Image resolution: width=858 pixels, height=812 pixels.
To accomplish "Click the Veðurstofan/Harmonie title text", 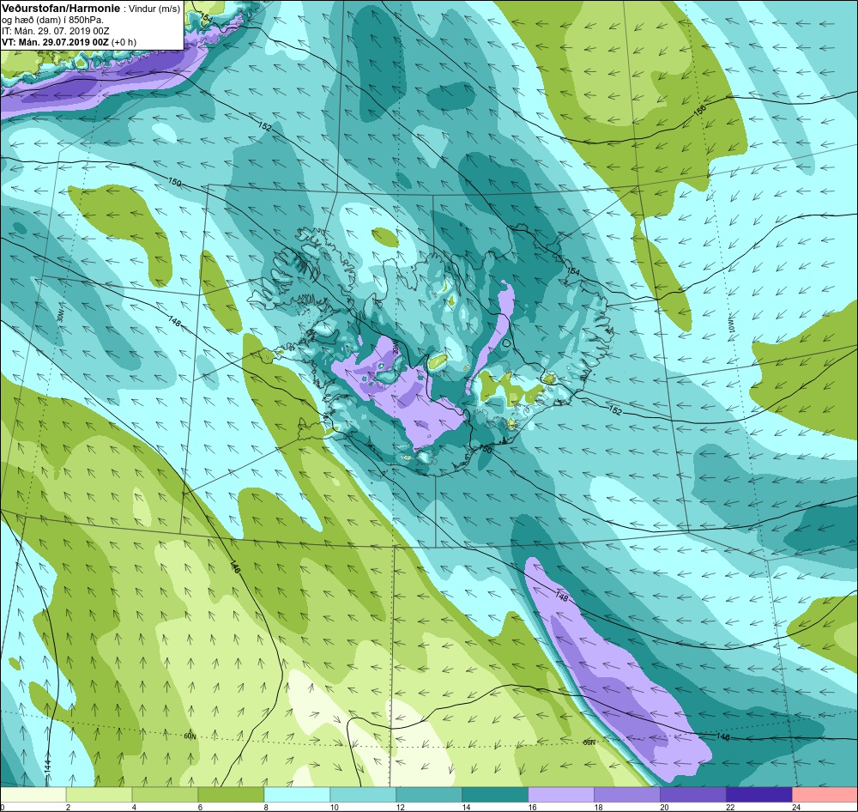I will pos(60,9).
